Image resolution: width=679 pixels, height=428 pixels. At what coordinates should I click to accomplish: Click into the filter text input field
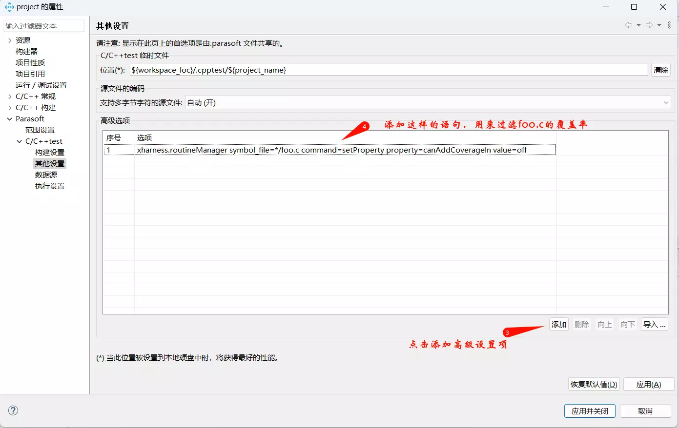point(43,26)
